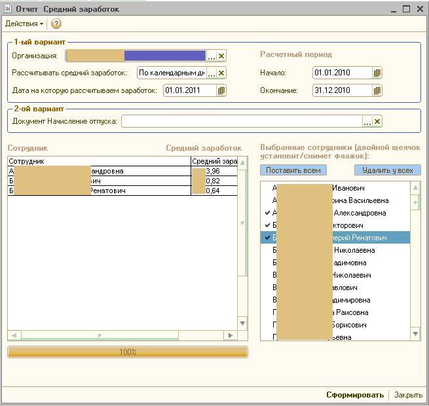Click the Организация input field
This screenshot has height=406, width=429.
[136, 56]
